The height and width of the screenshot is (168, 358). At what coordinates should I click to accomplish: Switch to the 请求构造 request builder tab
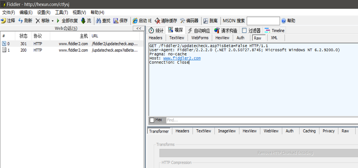coord(226,30)
